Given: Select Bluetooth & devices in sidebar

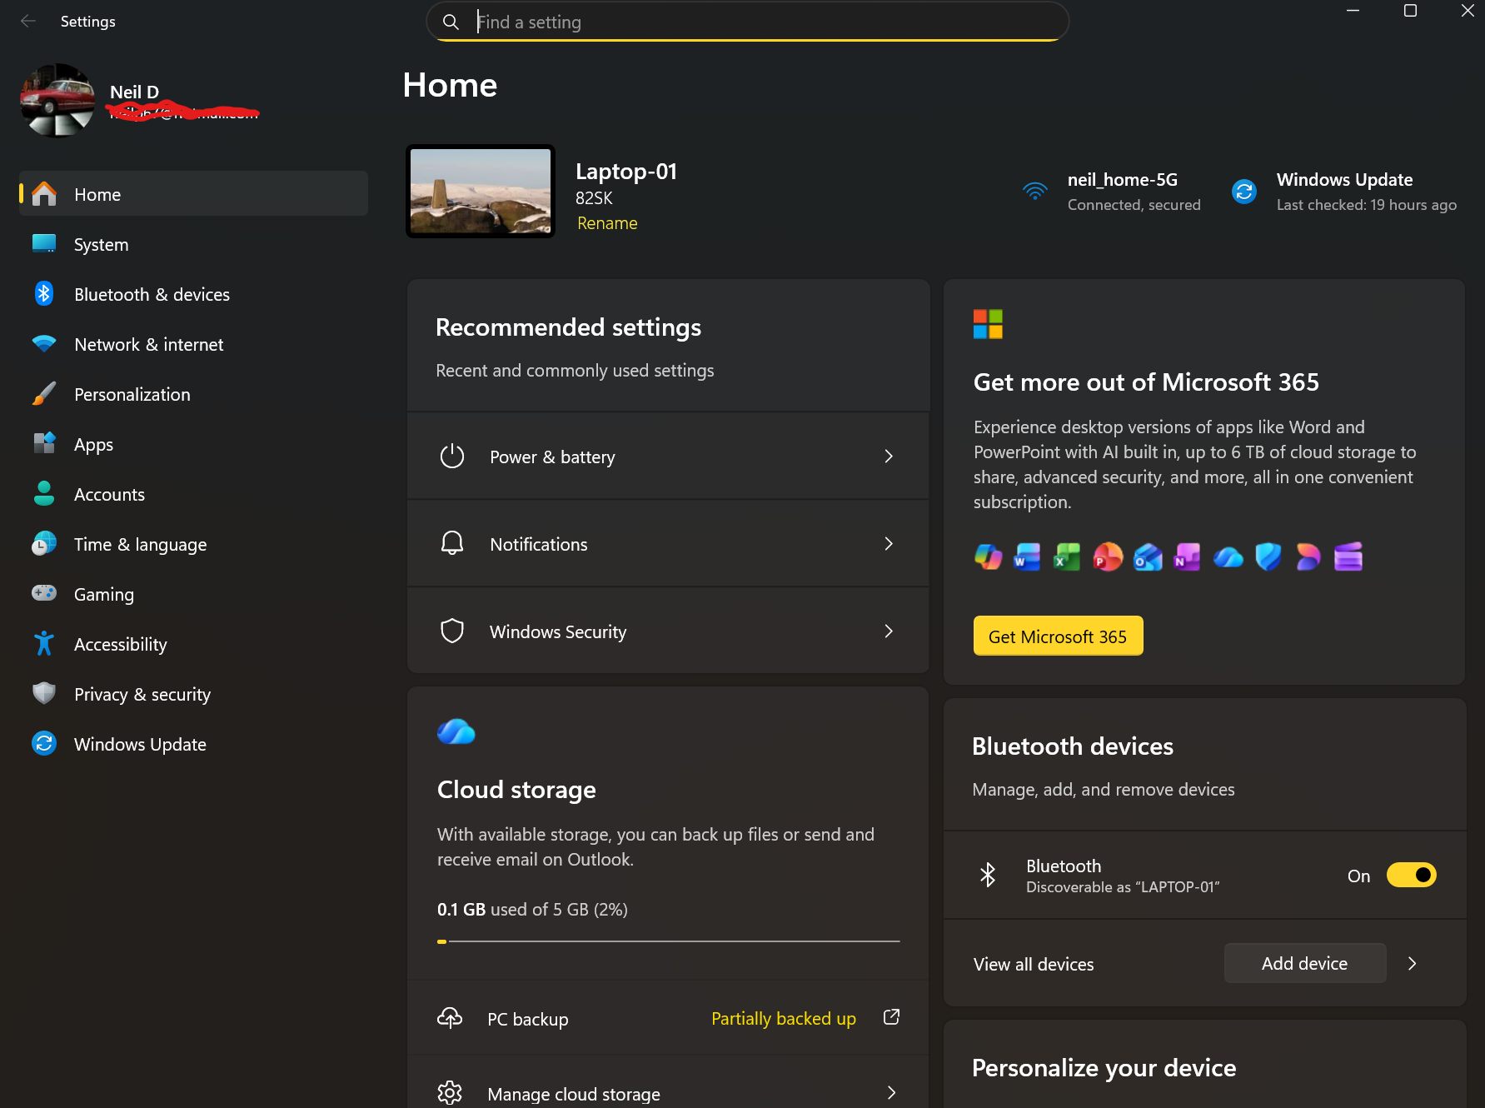Looking at the screenshot, I should tap(193, 294).
